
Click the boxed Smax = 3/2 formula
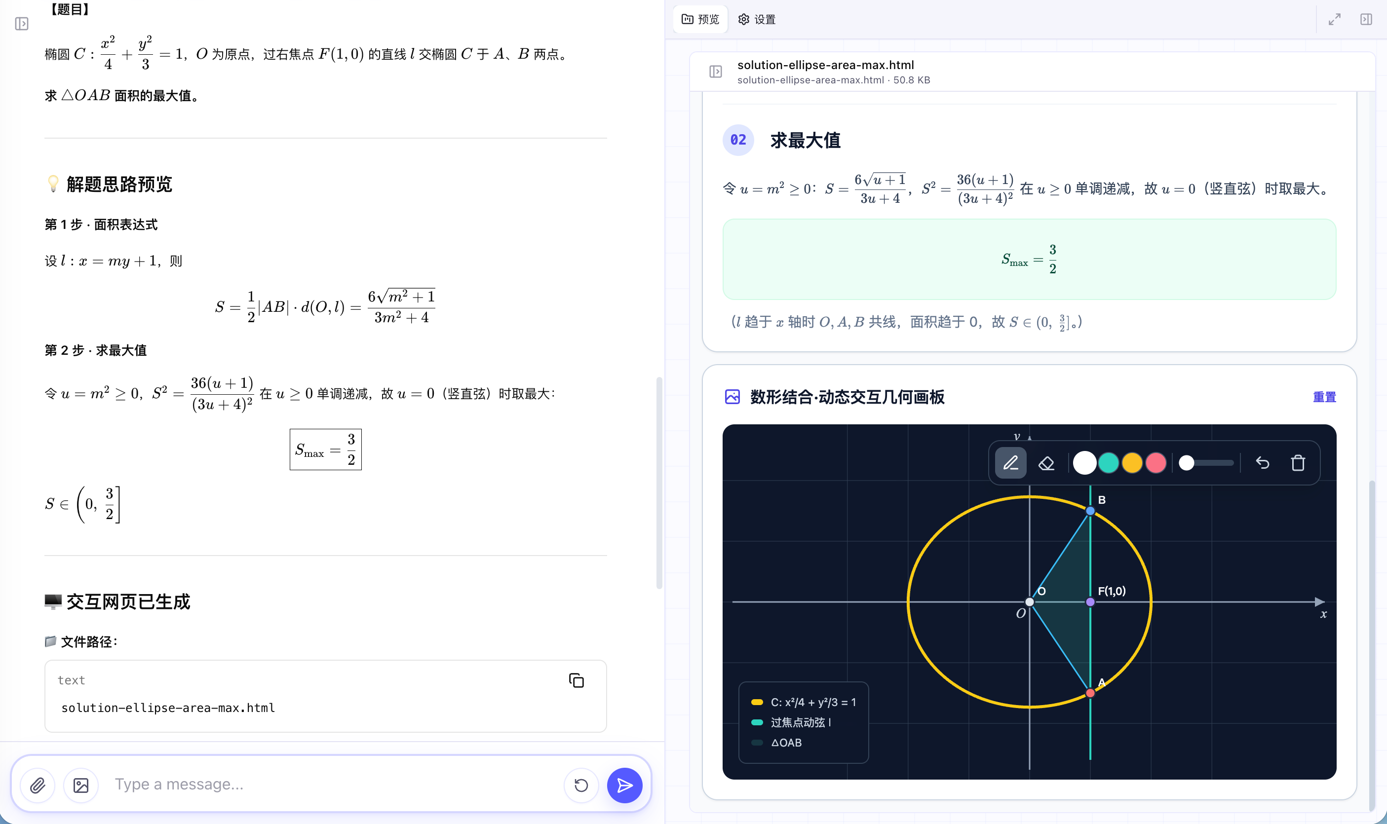(x=325, y=449)
